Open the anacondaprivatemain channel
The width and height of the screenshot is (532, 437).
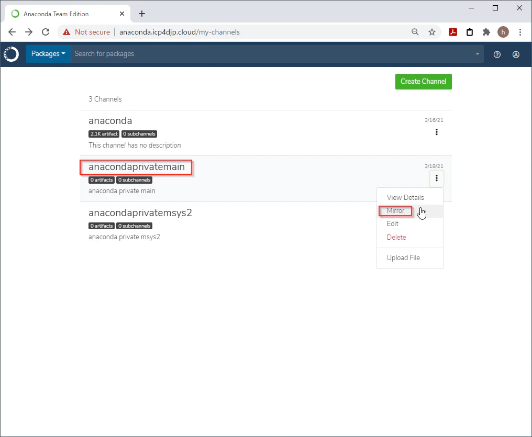[137, 167]
